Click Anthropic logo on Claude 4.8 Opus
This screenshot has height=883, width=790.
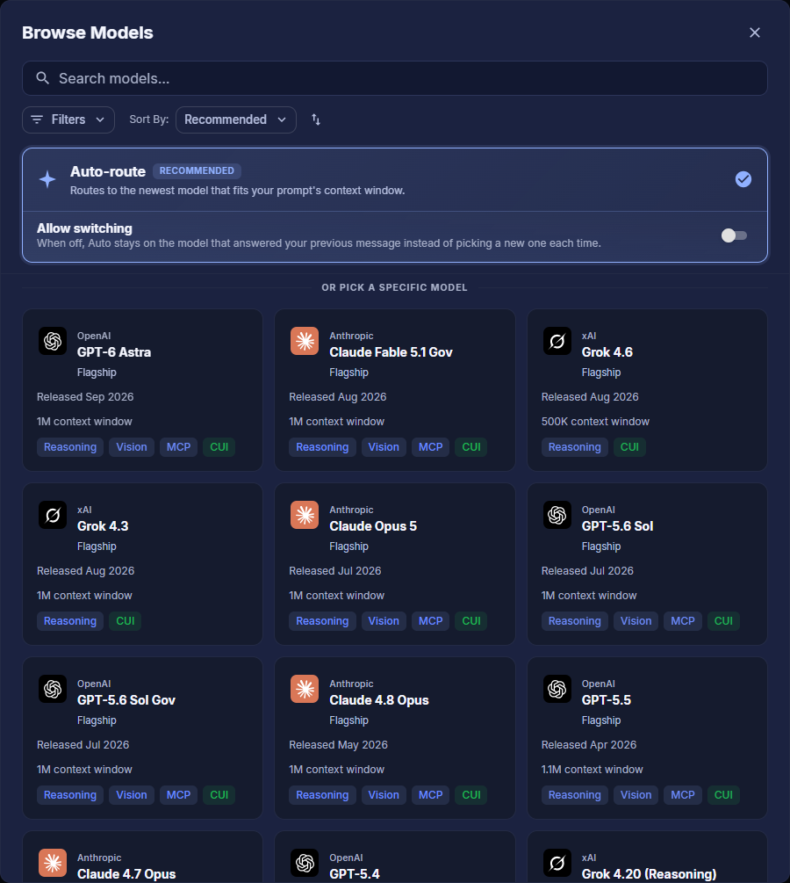pyautogui.click(x=305, y=690)
